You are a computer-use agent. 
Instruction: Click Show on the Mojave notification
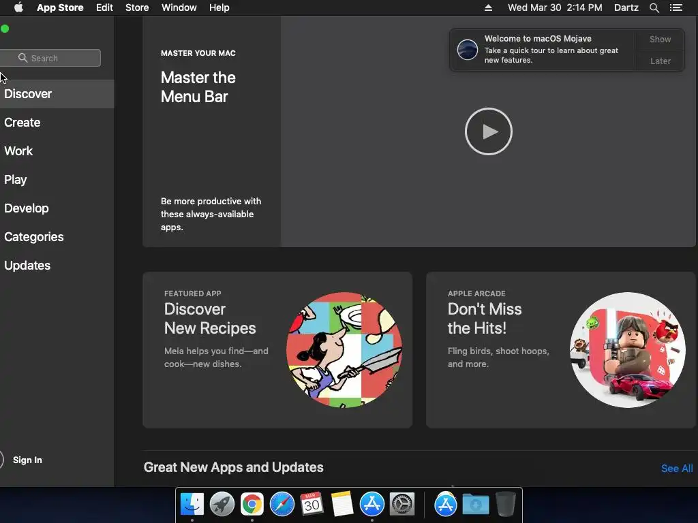click(x=660, y=39)
